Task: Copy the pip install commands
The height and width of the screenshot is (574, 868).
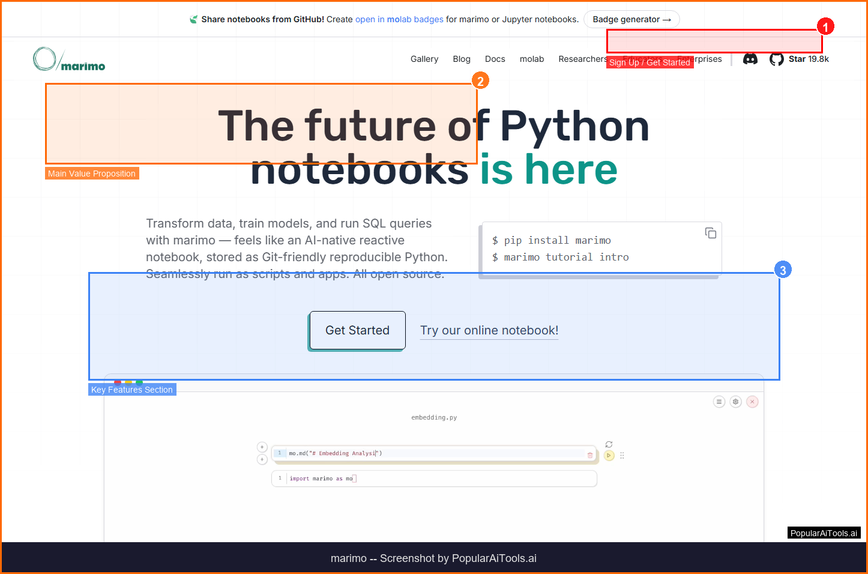Action: point(710,233)
